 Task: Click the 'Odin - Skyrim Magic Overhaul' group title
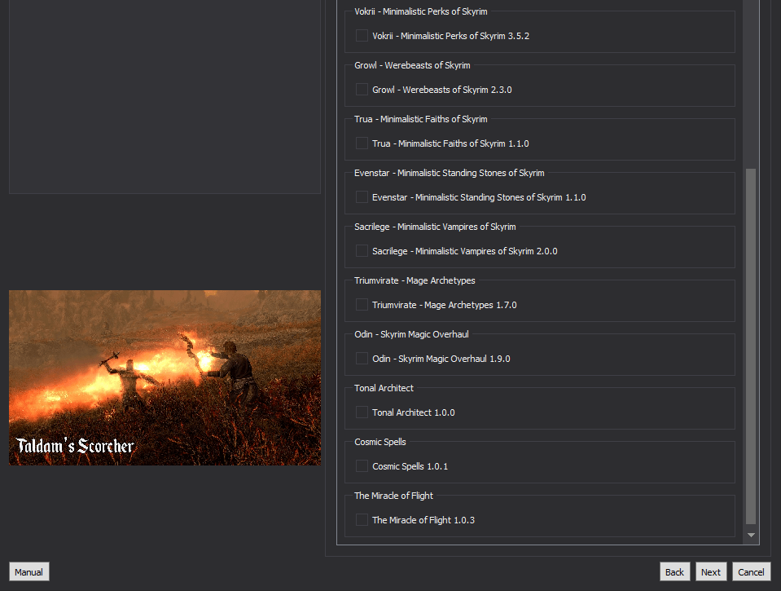point(411,335)
